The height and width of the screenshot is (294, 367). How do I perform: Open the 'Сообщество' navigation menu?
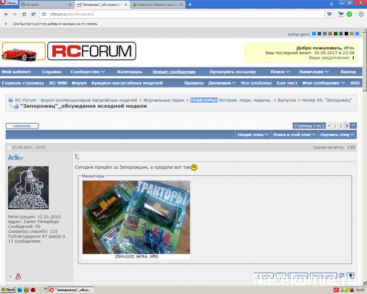coord(87,72)
